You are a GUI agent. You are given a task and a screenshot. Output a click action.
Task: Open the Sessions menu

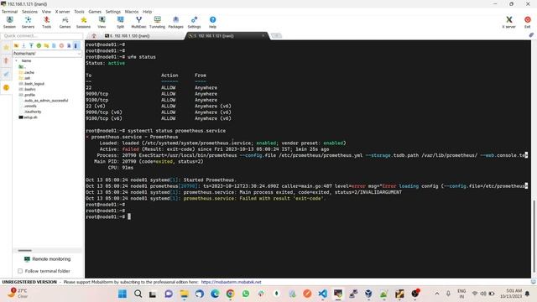[x=29, y=12]
